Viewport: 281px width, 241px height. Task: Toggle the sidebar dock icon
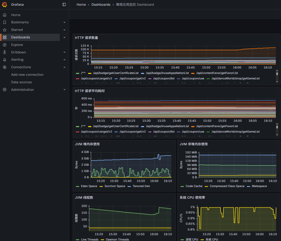tap(64, 4)
